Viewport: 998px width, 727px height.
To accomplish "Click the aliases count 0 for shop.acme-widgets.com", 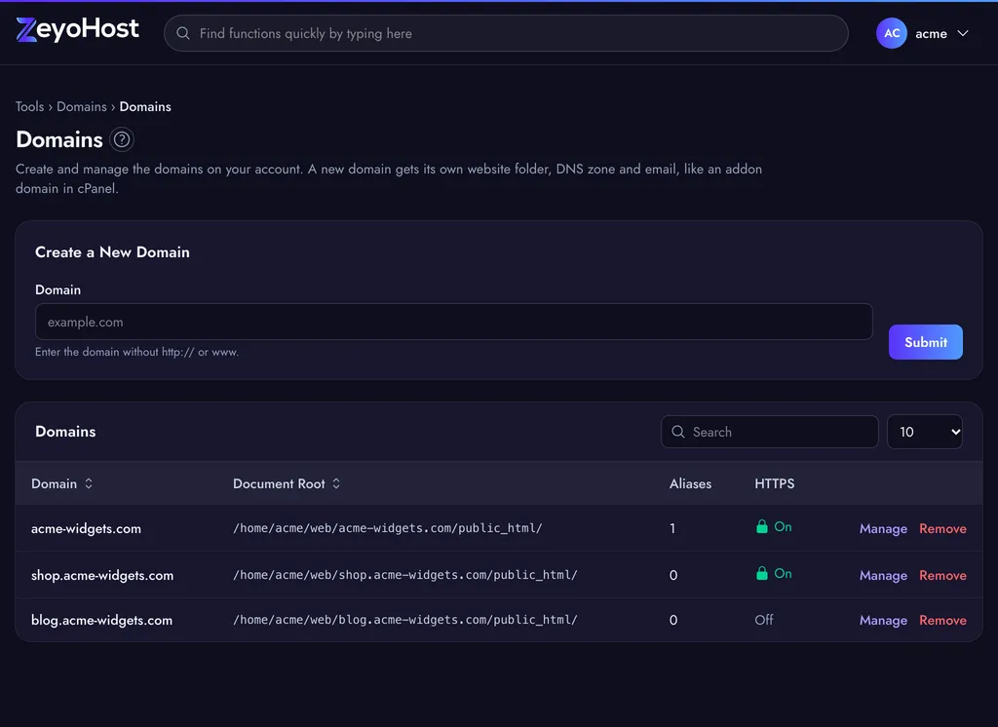I will tap(673, 576).
